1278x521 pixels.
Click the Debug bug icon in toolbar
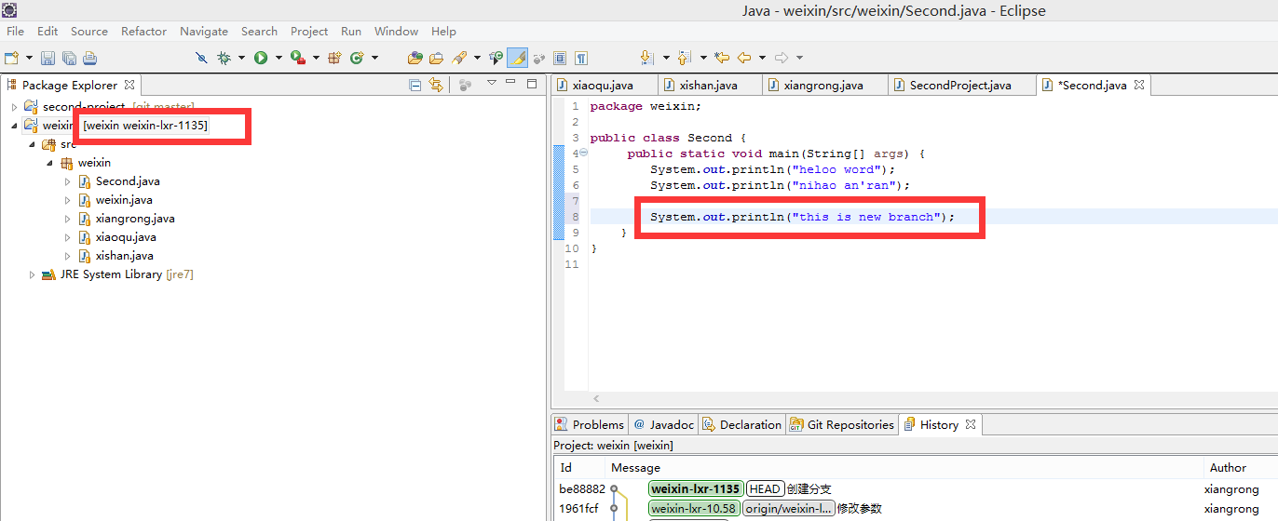click(x=224, y=58)
